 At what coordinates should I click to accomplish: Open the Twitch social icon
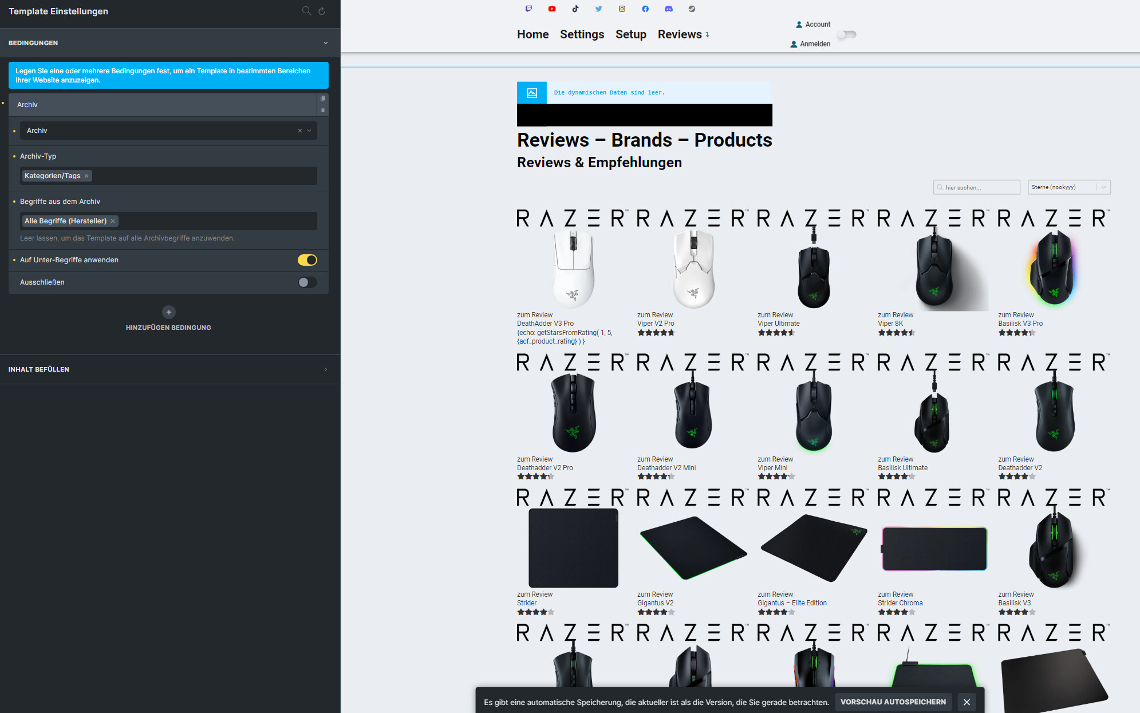pyautogui.click(x=528, y=9)
